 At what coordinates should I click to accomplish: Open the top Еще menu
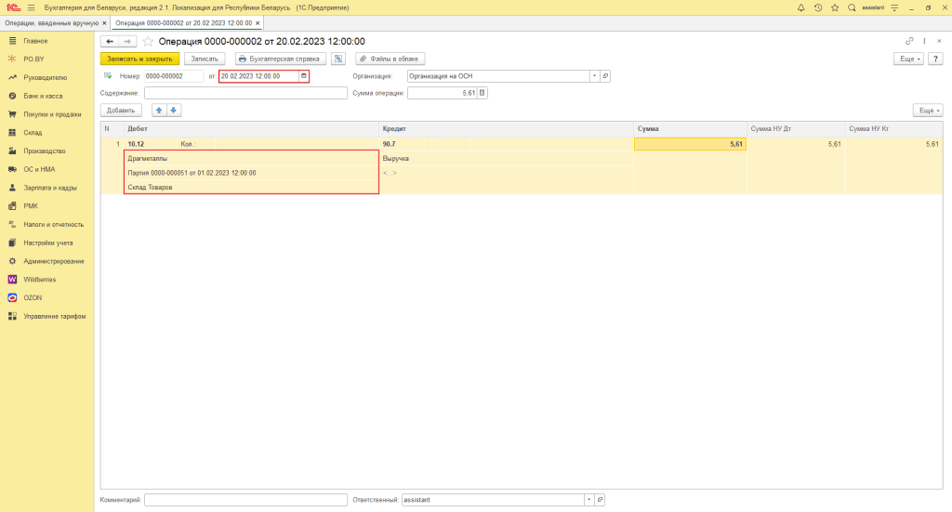pyautogui.click(x=908, y=59)
